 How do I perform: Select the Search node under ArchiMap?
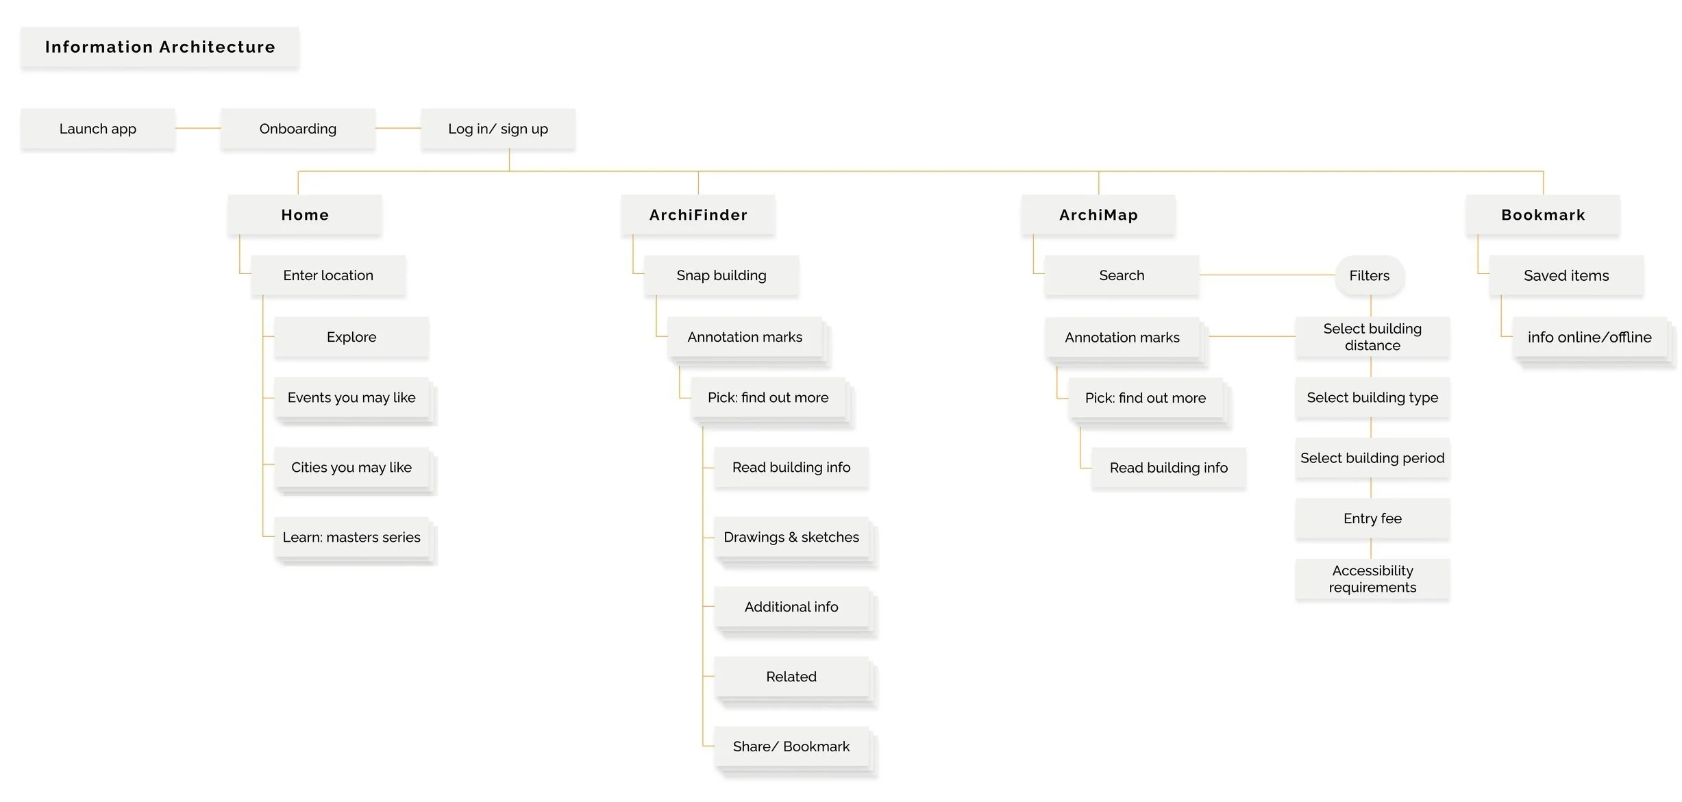tap(1122, 275)
